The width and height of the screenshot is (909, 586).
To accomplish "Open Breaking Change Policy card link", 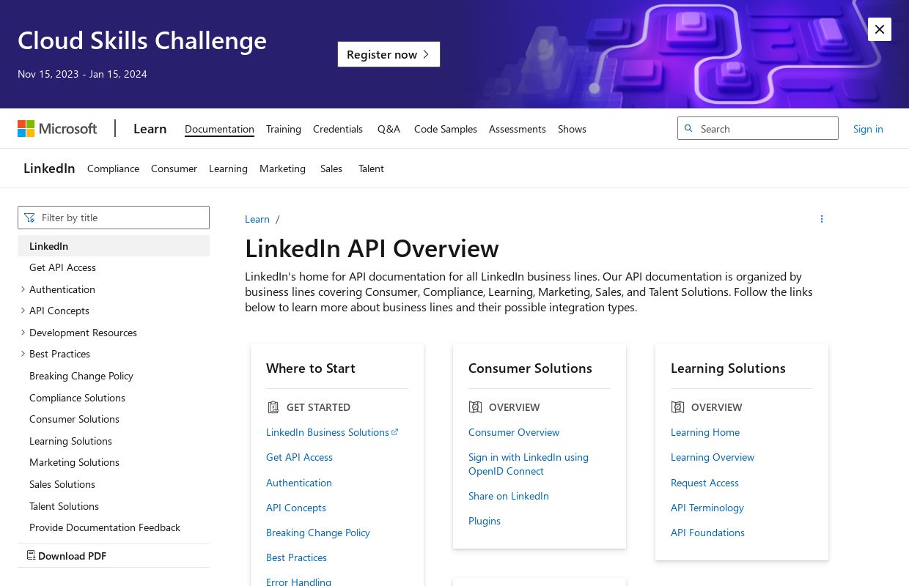I will [x=318, y=533].
